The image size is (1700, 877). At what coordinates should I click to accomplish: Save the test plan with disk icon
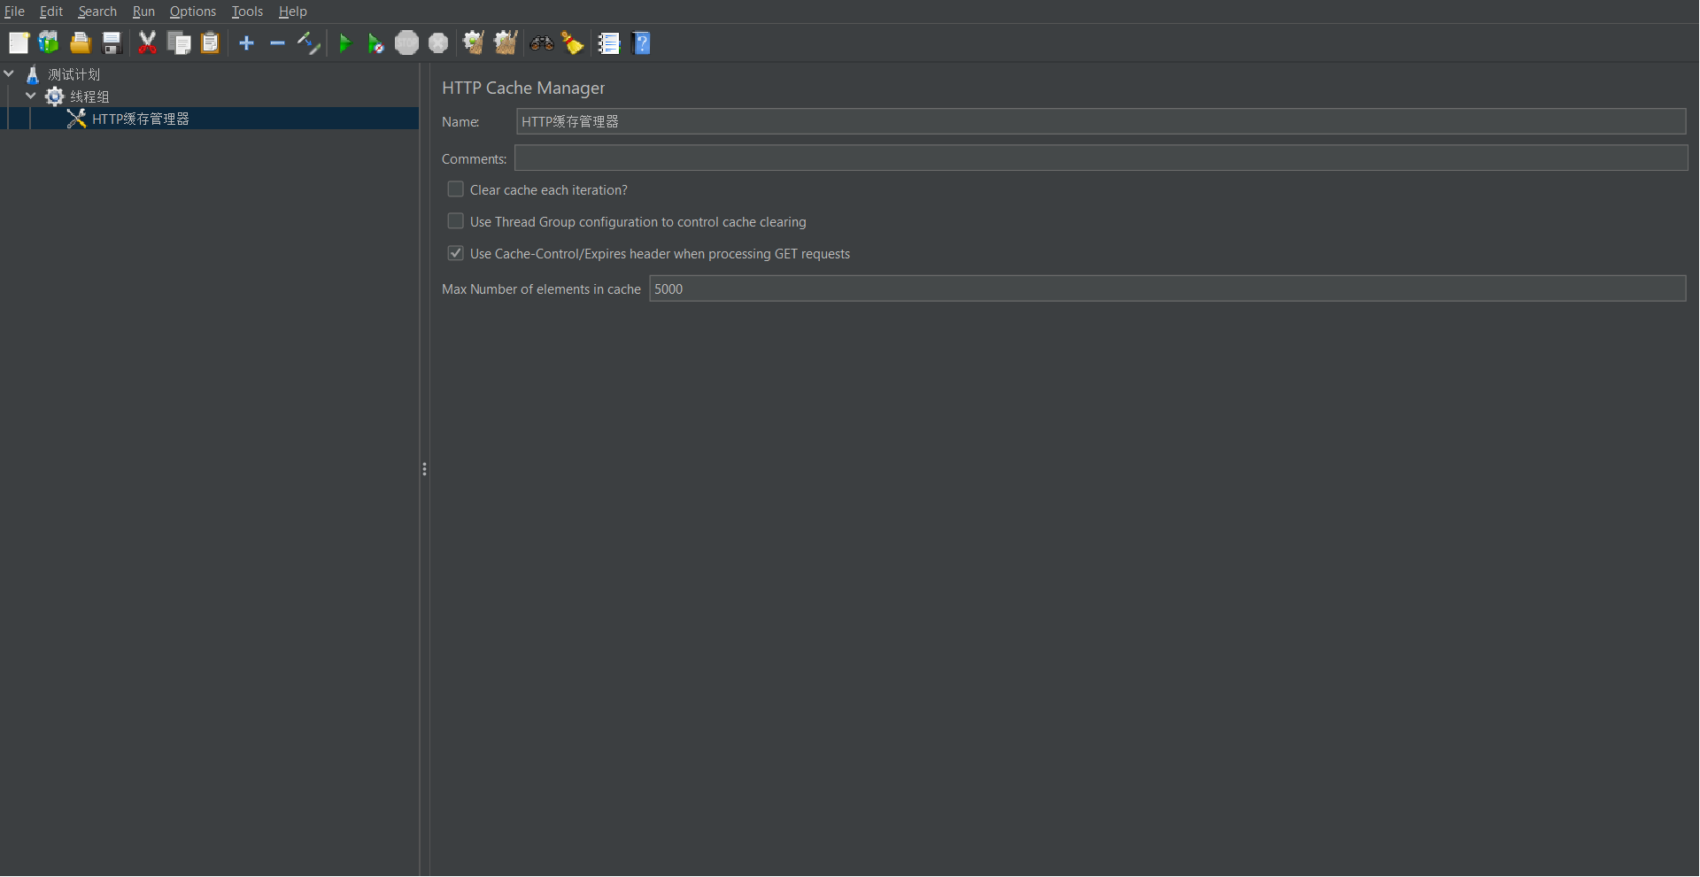coord(112,42)
